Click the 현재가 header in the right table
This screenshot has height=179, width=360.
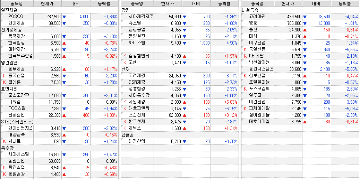pyautogui.click(x=288, y=3)
